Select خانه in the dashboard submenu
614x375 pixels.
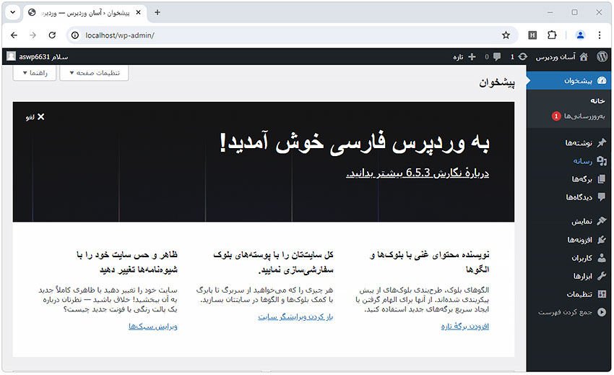click(x=597, y=101)
